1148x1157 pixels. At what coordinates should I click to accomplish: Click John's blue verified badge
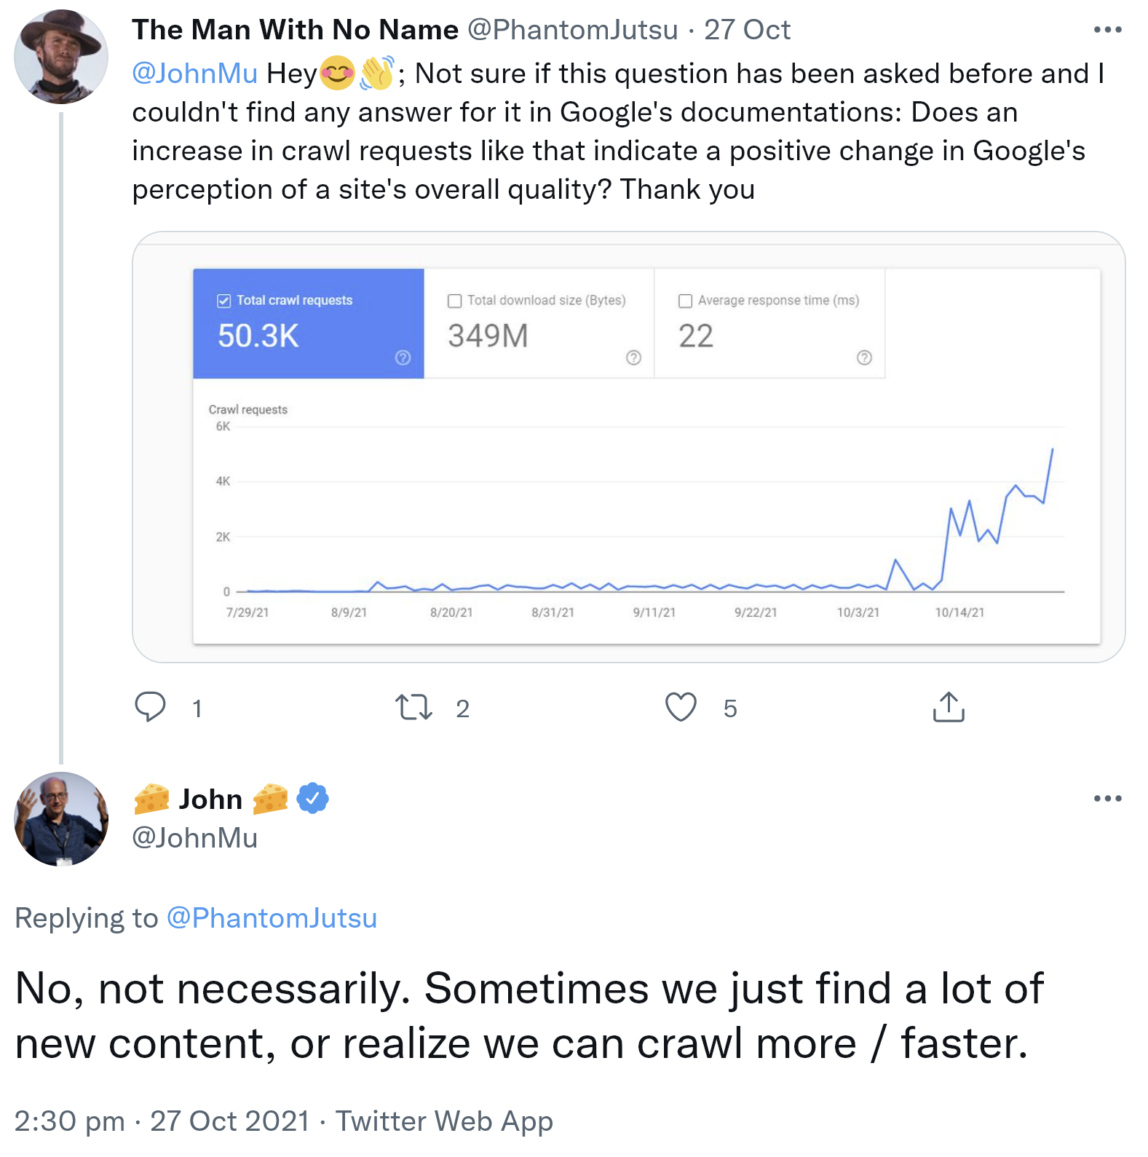click(x=313, y=799)
